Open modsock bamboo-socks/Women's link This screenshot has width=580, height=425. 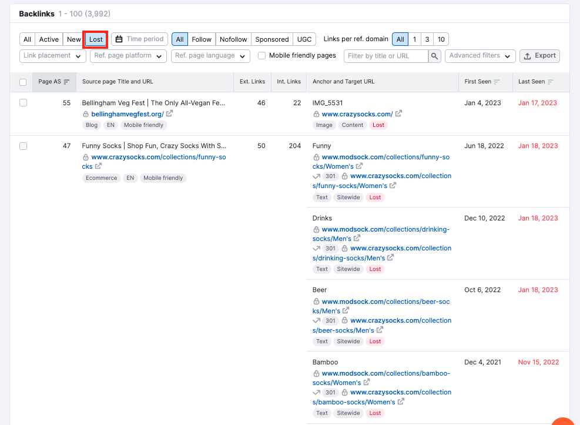381,378
